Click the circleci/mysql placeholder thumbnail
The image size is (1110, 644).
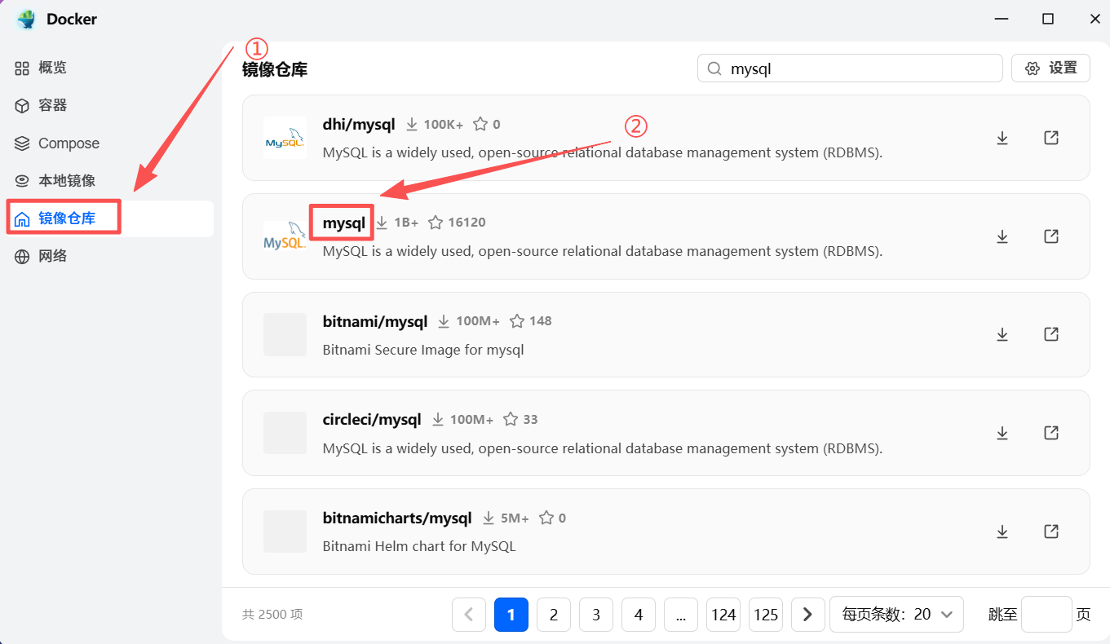tap(285, 433)
